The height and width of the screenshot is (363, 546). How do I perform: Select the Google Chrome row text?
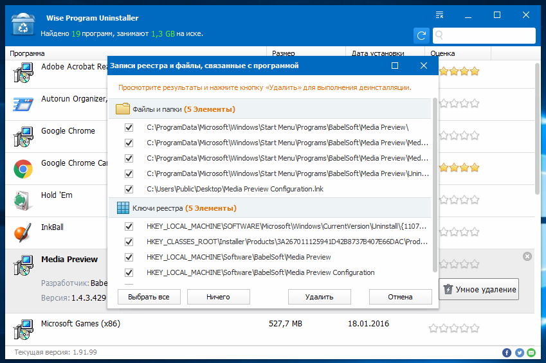pos(68,131)
